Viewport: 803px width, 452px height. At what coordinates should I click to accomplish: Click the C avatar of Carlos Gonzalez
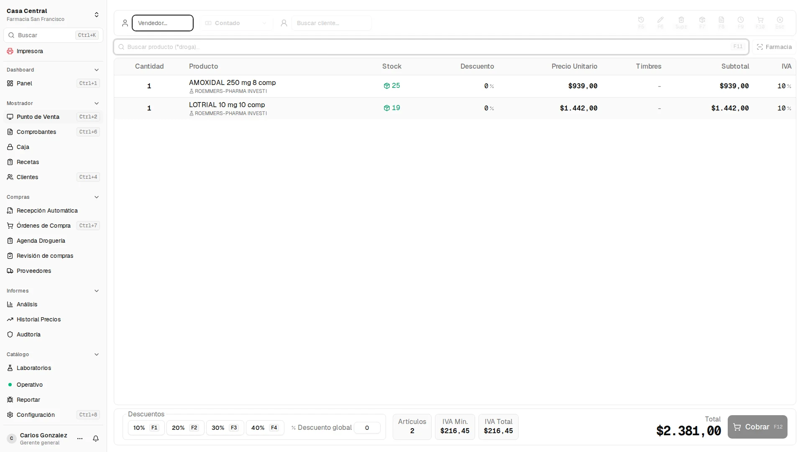tap(12, 439)
